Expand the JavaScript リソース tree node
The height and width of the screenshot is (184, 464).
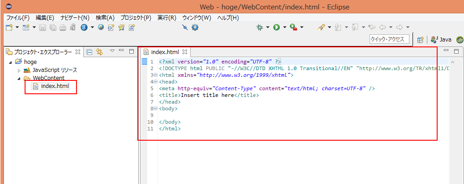19,71
